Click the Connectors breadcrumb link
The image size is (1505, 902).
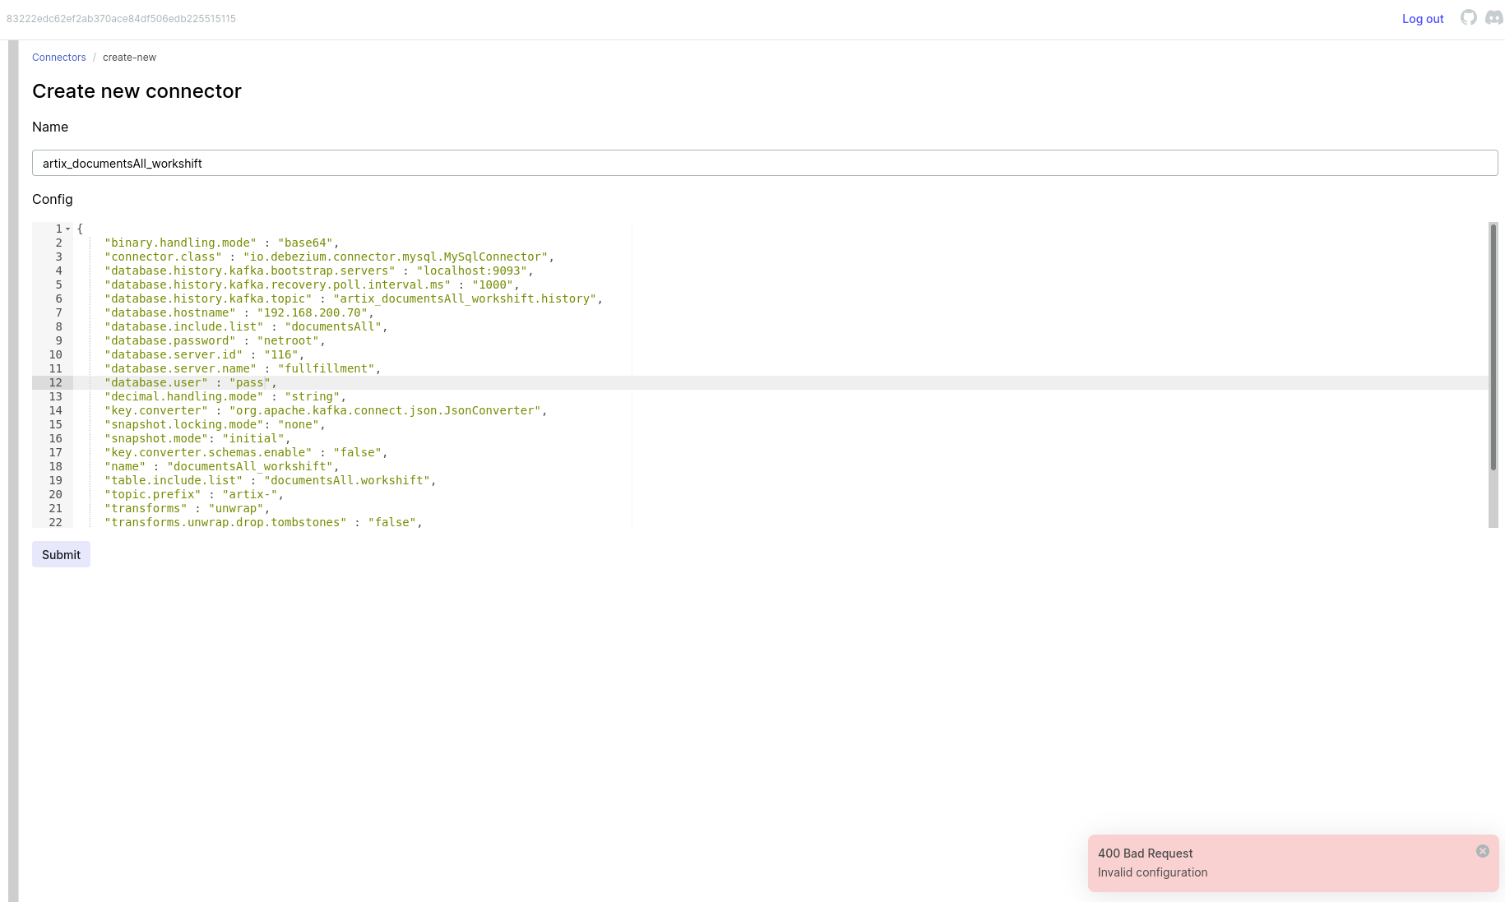coord(58,57)
